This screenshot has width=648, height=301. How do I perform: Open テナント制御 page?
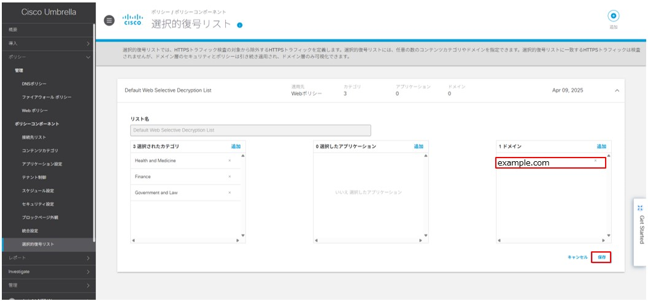tap(34, 177)
